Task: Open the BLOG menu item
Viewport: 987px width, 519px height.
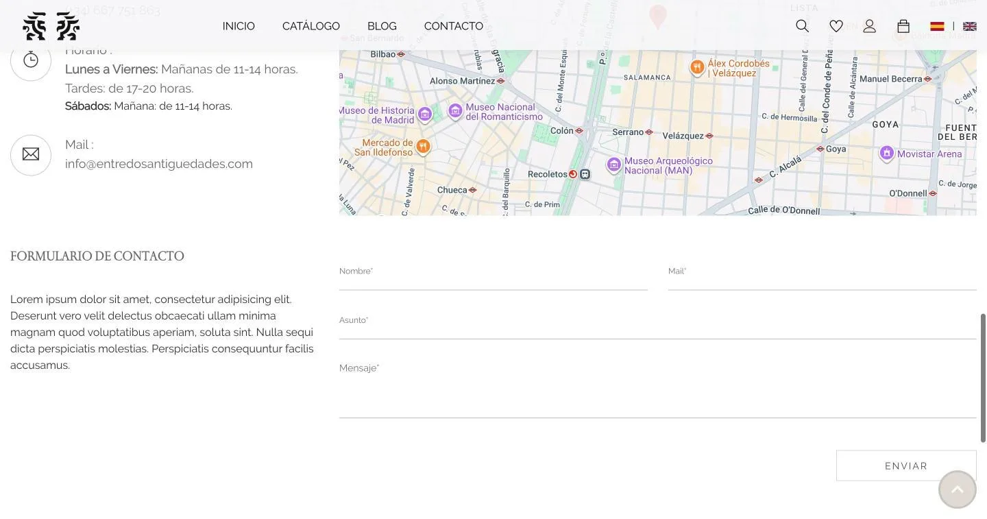Action: (x=382, y=26)
